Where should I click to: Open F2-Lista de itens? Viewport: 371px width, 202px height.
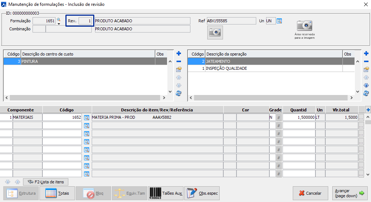point(46,182)
